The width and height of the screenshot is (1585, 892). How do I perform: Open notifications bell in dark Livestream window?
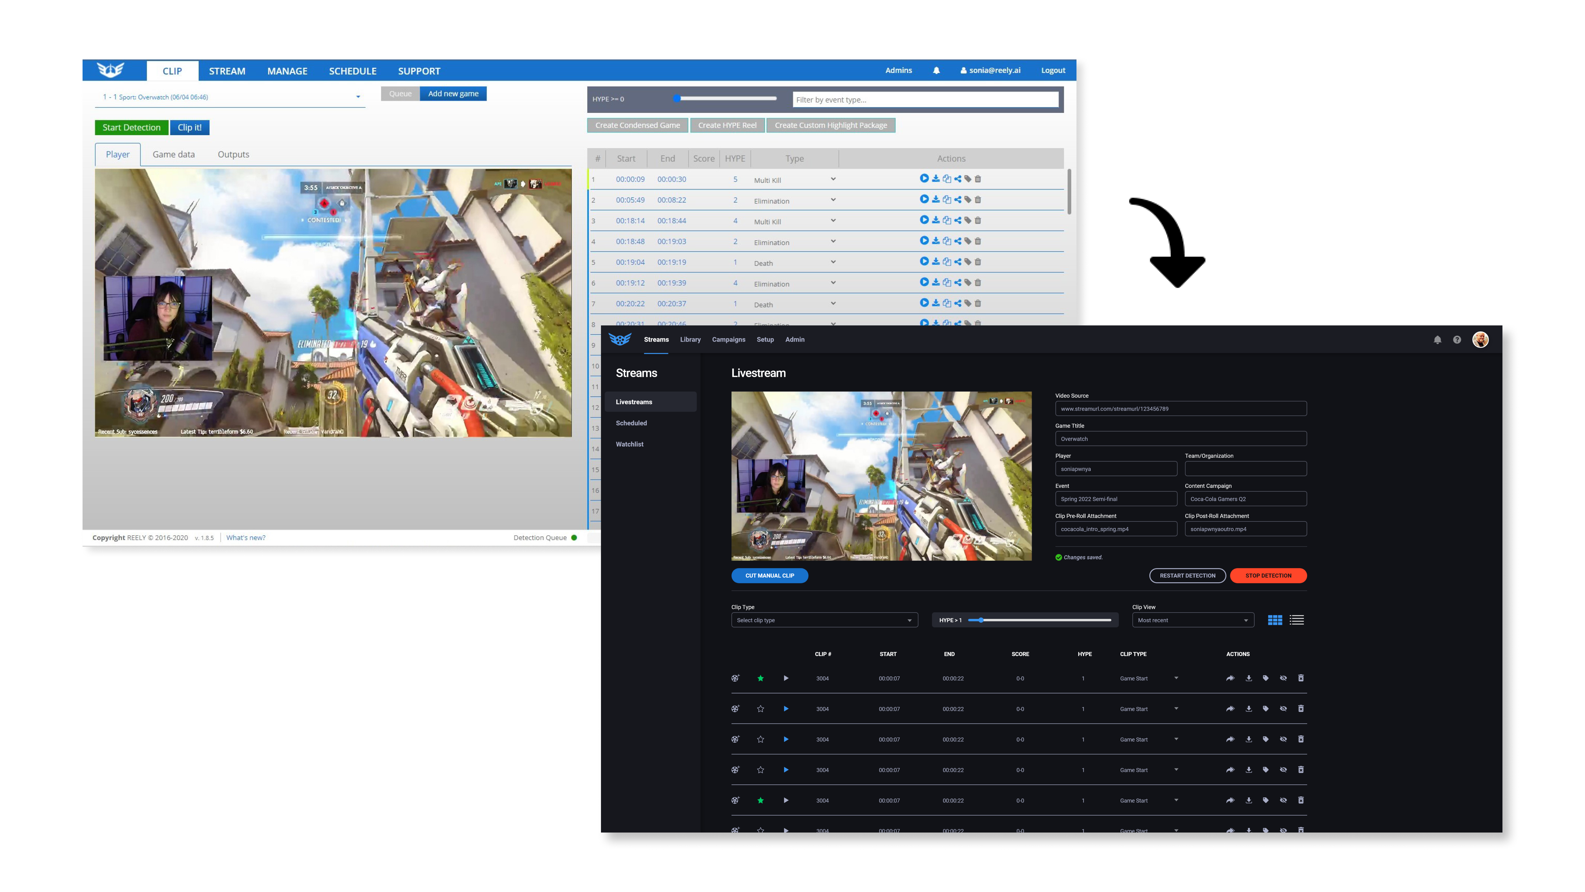tap(1437, 340)
